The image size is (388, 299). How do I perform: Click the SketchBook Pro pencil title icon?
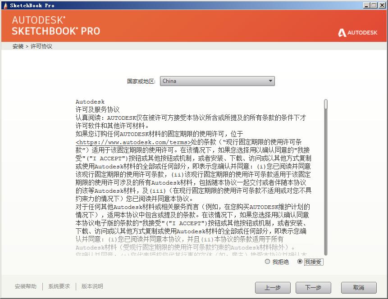[x=5, y=5]
